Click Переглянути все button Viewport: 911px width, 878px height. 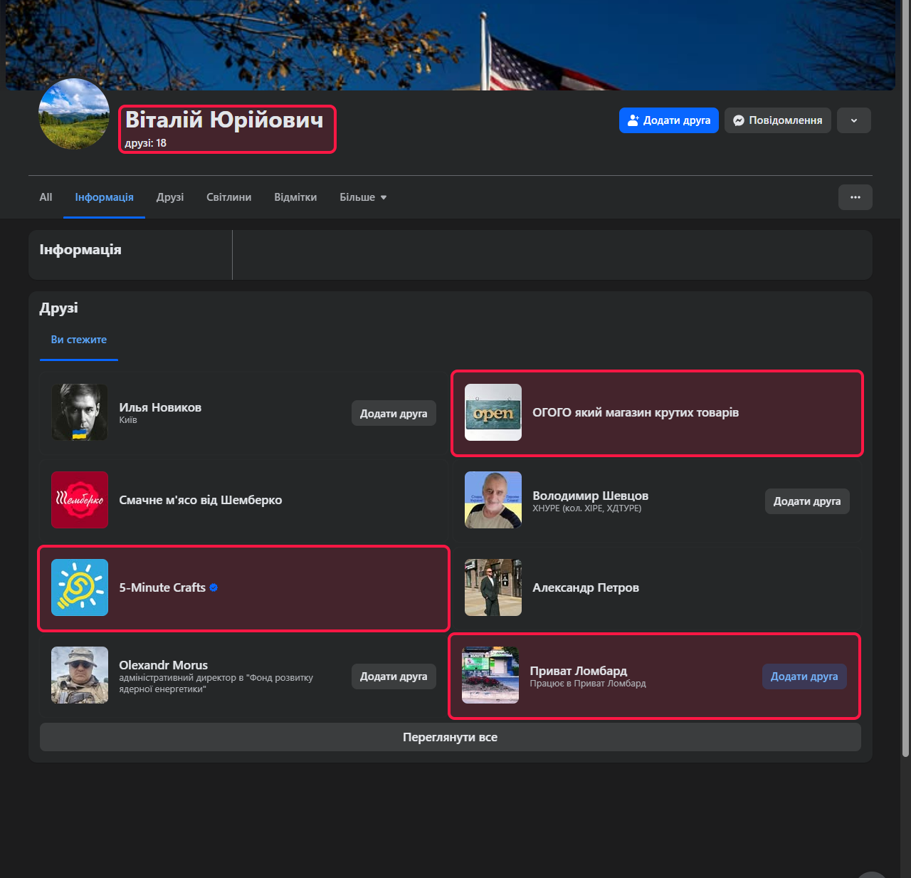pyautogui.click(x=451, y=737)
